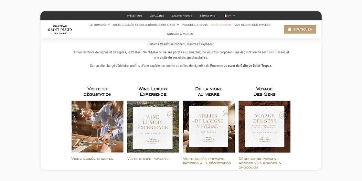This screenshot has height=181, width=362.
Task: Open the Actualités link
Action: click(157, 16)
